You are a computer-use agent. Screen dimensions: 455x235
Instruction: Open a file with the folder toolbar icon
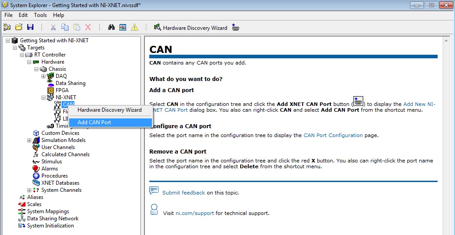(19, 27)
